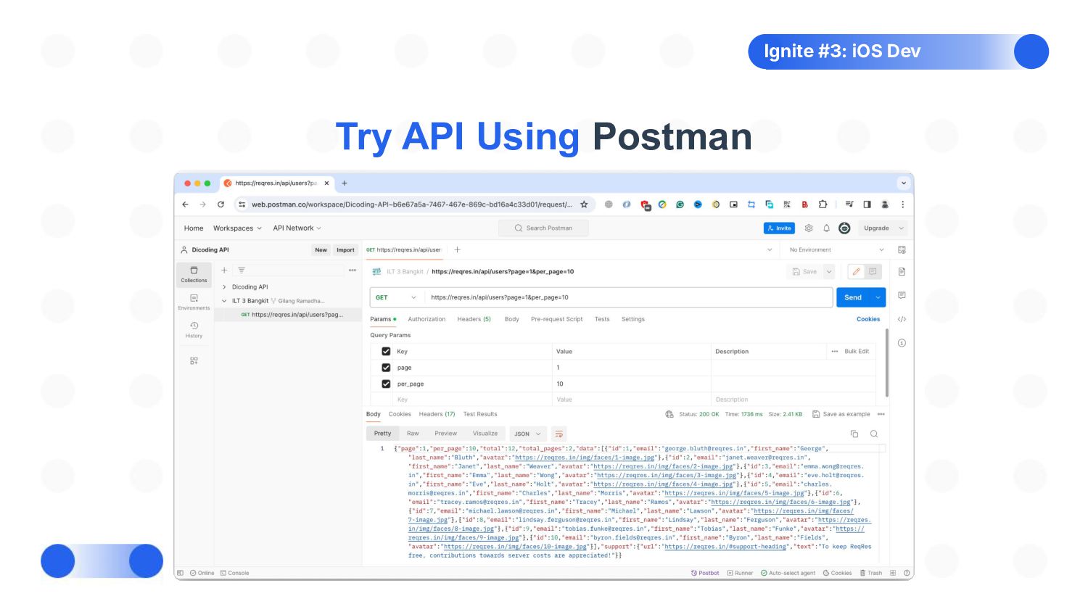The width and height of the screenshot is (1088, 612).
Task: Open the Tests tab
Action: [602, 319]
